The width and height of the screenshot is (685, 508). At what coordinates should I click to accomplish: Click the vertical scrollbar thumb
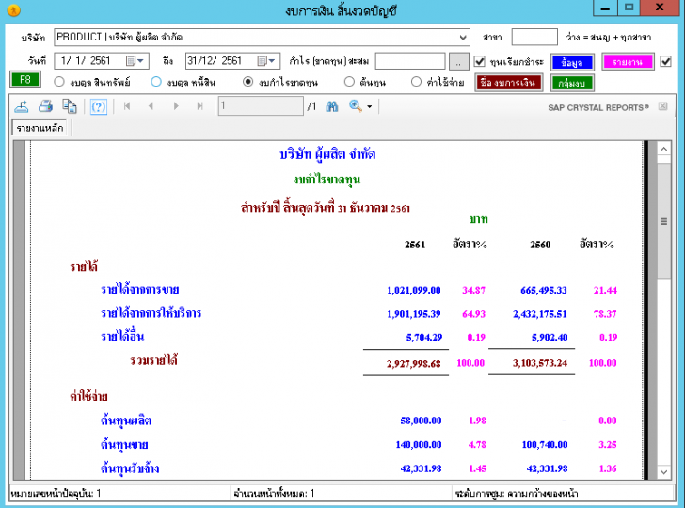[x=663, y=221]
